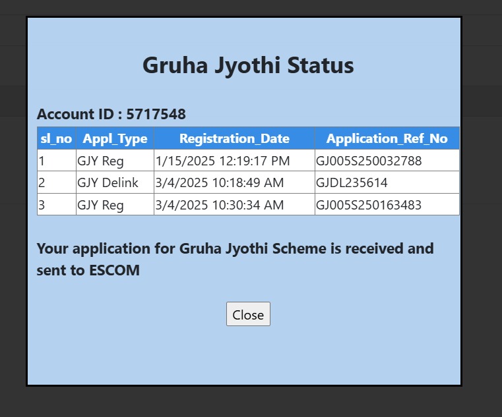
Task: Click the Account ID 5717548 text
Action: point(111,114)
